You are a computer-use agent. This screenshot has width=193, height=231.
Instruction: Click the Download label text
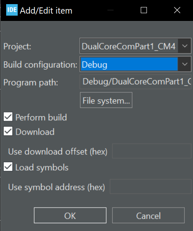pyautogui.click(x=35, y=131)
